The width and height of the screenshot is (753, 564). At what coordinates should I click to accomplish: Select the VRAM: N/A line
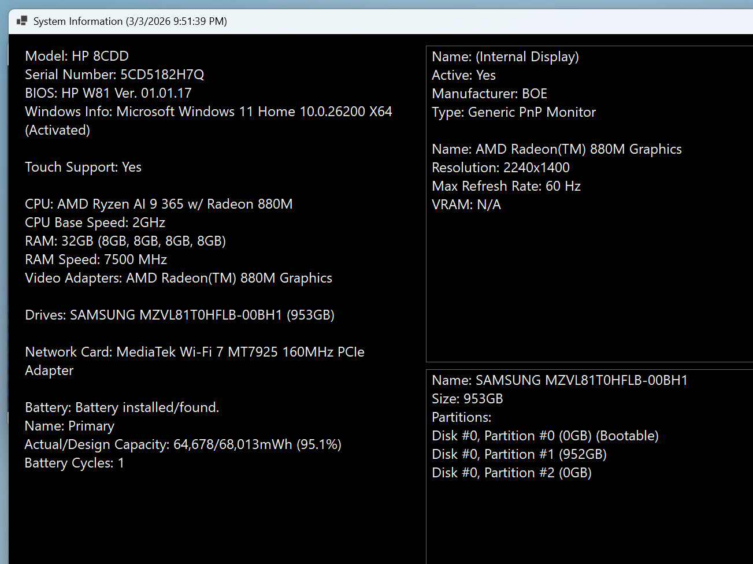point(466,205)
